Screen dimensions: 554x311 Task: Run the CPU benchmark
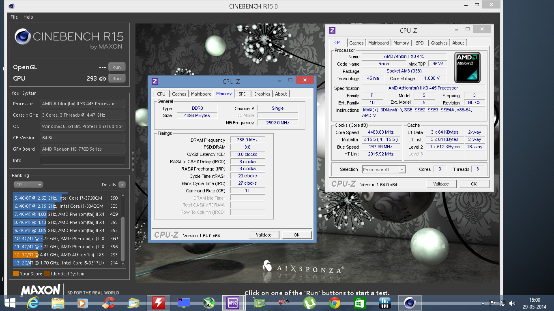pyautogui.click(x=117, y=78)
